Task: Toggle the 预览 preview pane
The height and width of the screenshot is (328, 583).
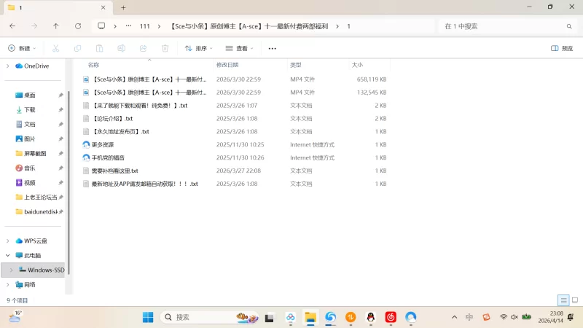Action: click(x=562, y=48)
